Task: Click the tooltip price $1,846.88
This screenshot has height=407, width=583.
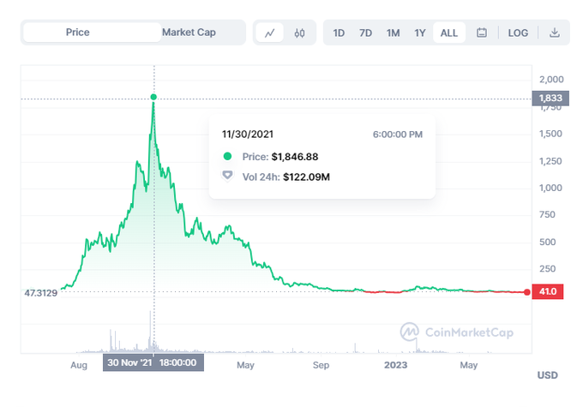Action: point(295,157)
